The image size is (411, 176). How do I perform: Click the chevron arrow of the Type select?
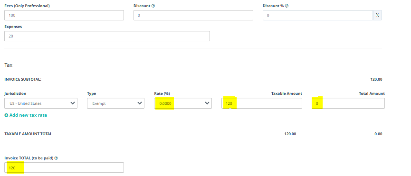click(x=140, y=103)
